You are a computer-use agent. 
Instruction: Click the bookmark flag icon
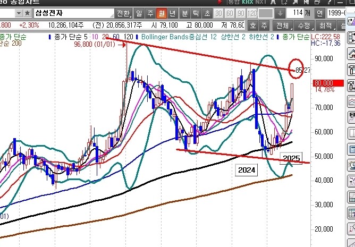(x=307, y=2)
